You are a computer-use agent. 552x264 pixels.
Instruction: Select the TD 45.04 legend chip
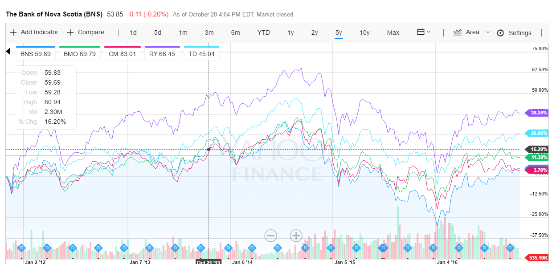pyautogui.click(x=201, y=54)
